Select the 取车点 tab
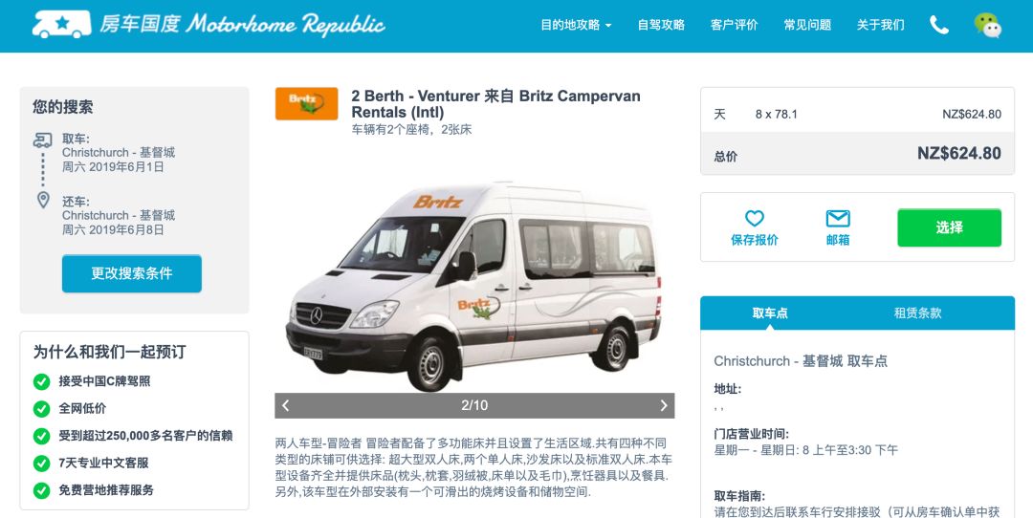1033x518 pixels. [x=770, y=313]
